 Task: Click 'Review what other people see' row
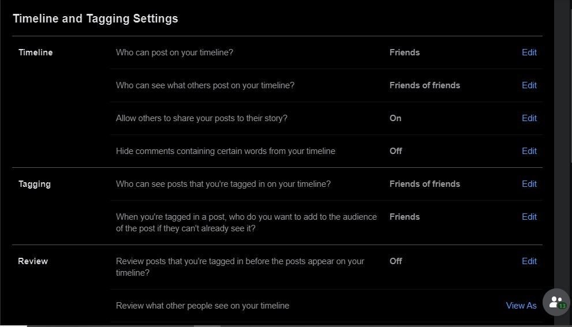point(202,306)
